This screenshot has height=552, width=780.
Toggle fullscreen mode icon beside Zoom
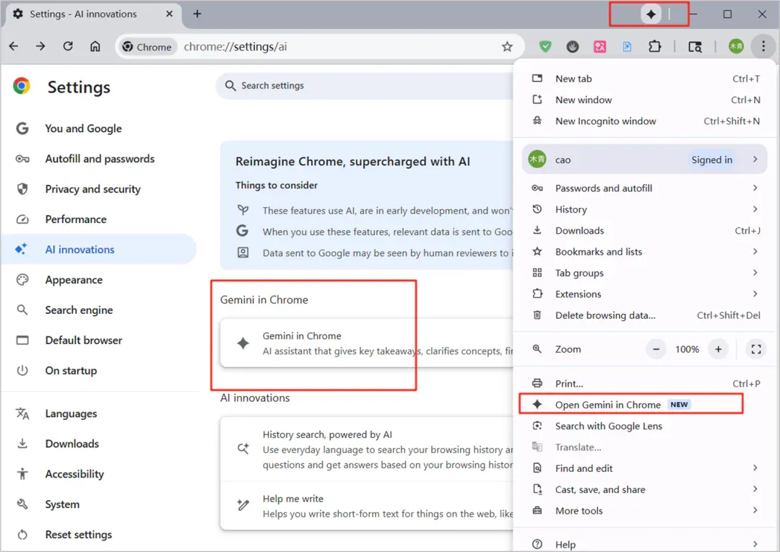click(x=756, y=349)
